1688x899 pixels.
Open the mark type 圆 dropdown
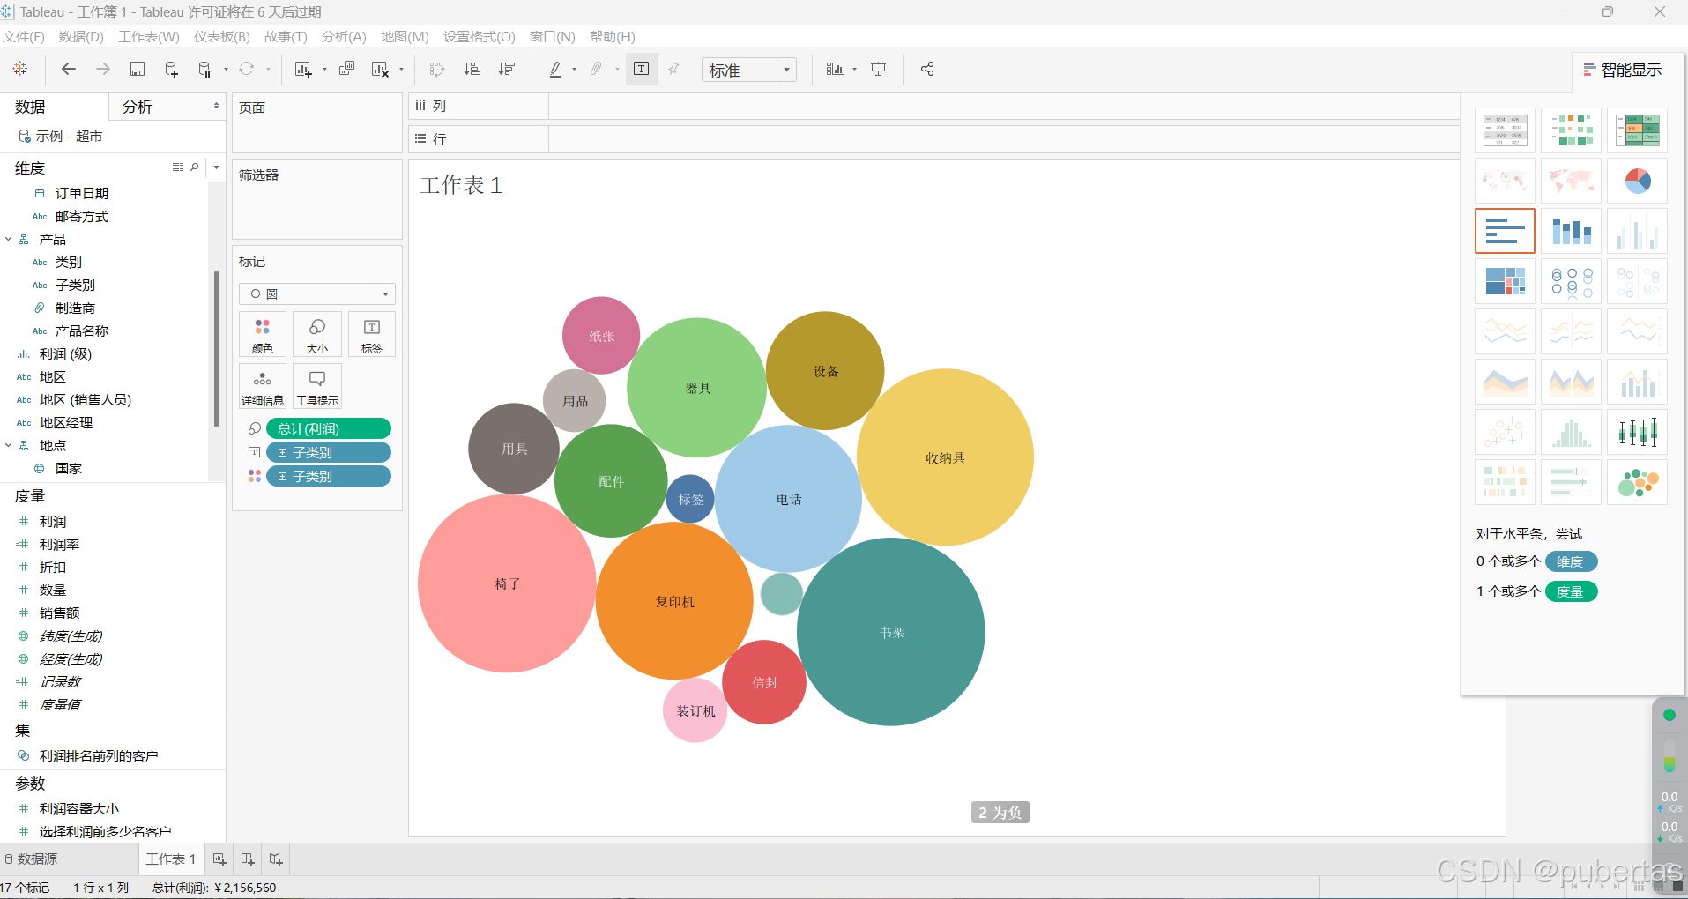pyautogui.click(x=317, y=293)
